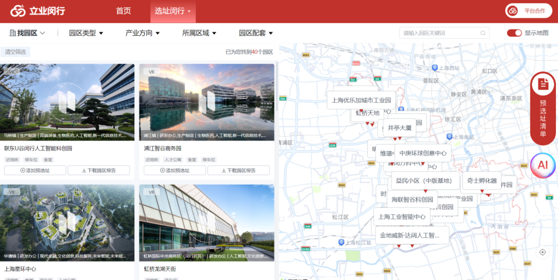The image size is (558, 280).
Task: Select 上海工业智能中心 map label
Action: point(402,217)
